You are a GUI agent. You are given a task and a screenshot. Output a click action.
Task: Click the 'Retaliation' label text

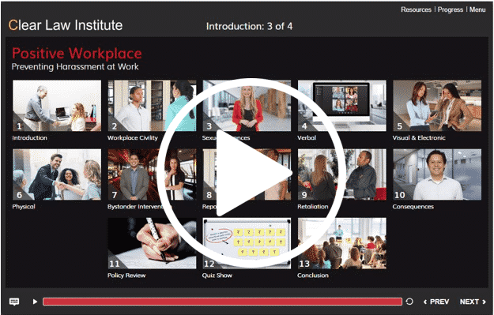click(313, 206)
